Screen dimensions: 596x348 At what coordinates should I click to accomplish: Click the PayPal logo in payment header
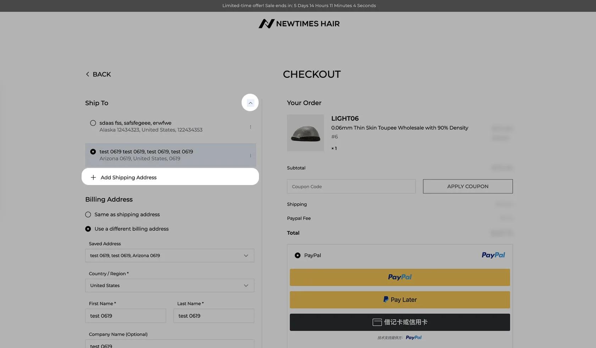click(x=493, y=255)
